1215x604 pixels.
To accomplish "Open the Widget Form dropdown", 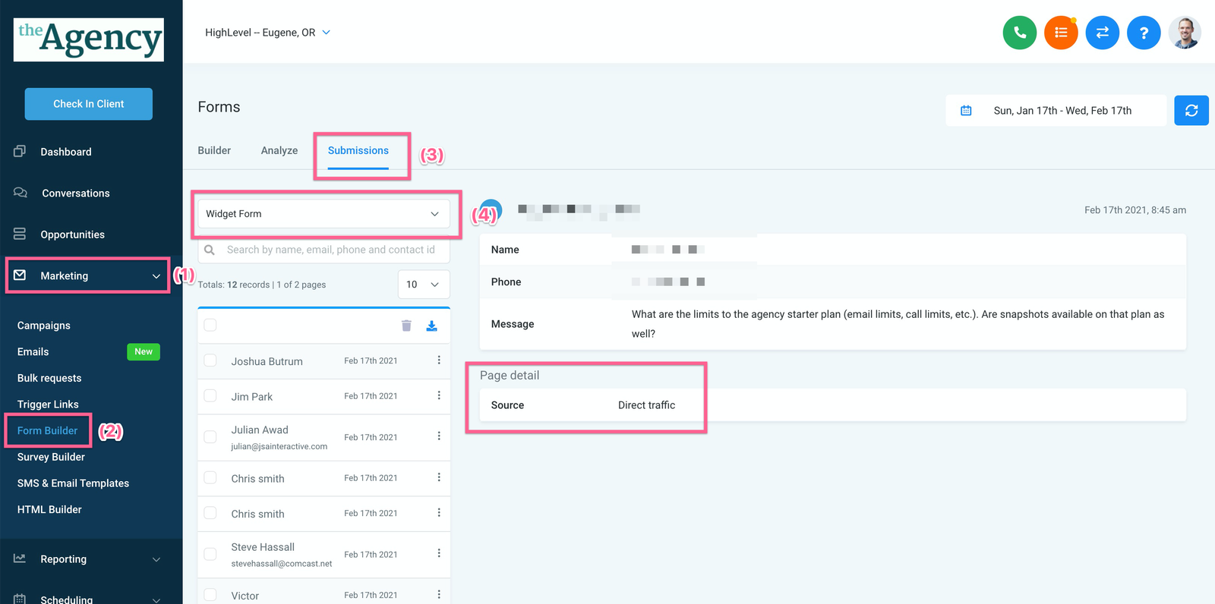I will (323, 214).
